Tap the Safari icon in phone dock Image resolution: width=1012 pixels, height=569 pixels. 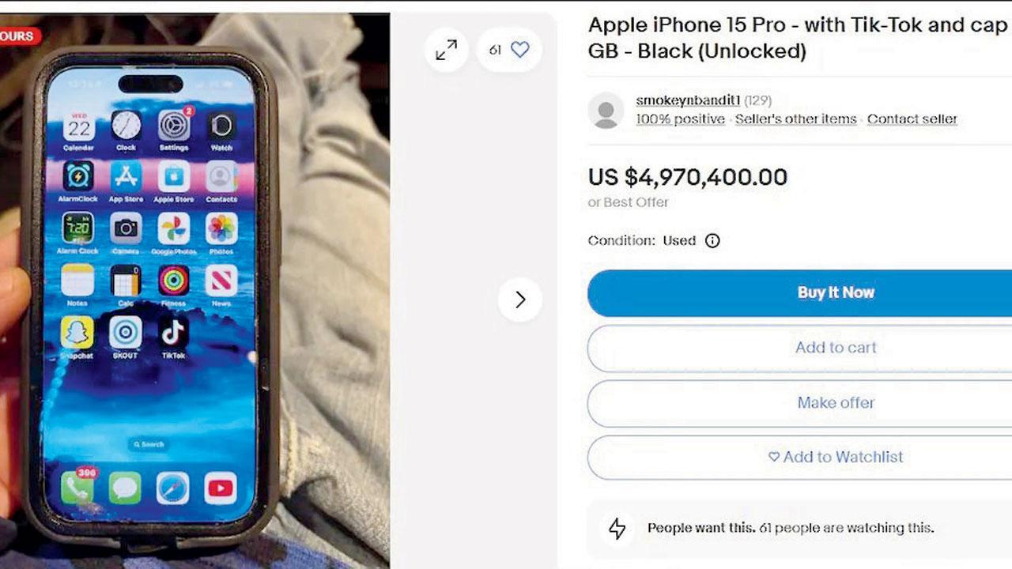coord(172,488)
